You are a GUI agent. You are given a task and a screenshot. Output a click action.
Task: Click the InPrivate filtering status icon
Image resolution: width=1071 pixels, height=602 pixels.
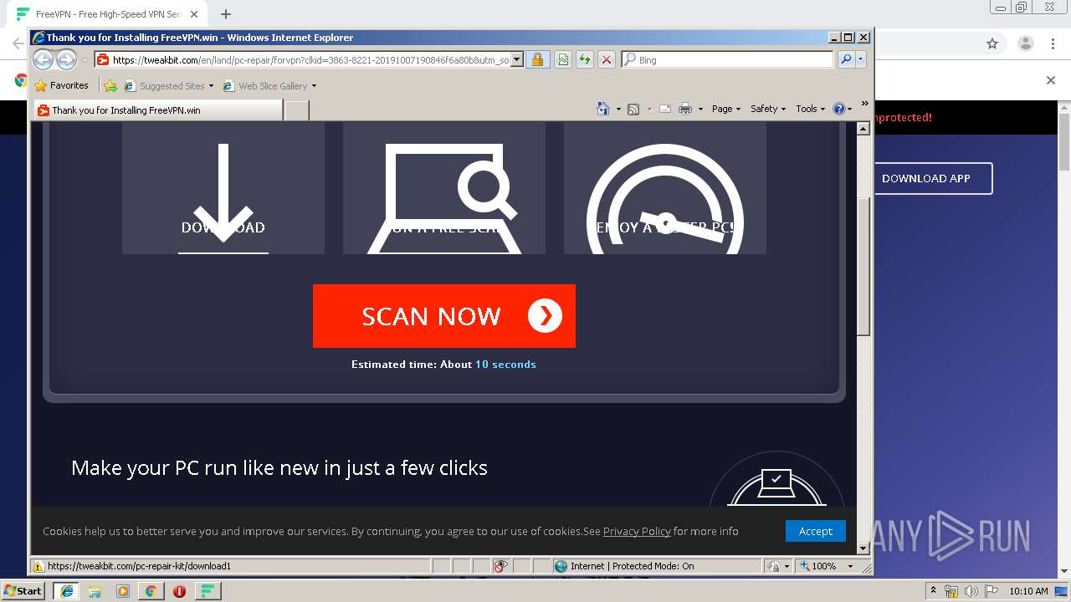500,566
